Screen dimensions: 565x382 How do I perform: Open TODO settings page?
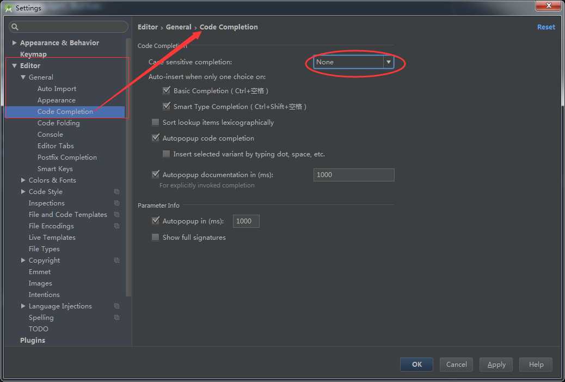coord(38,329)
